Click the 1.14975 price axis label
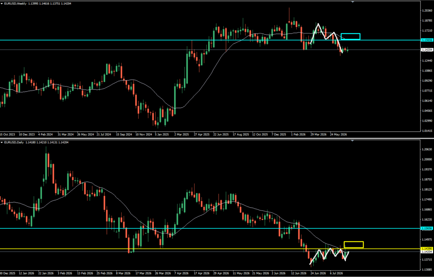434x277 pixels. click(427, 240)
